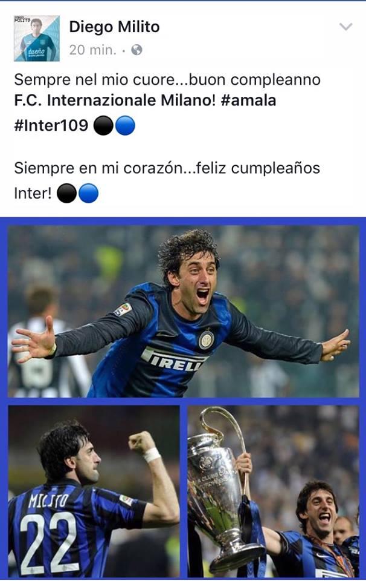The width and height of the screenshot is (366, 581).
Task: Click the Spanish text 'Siempre en mi corazón'
Action: tap(98, 168)
